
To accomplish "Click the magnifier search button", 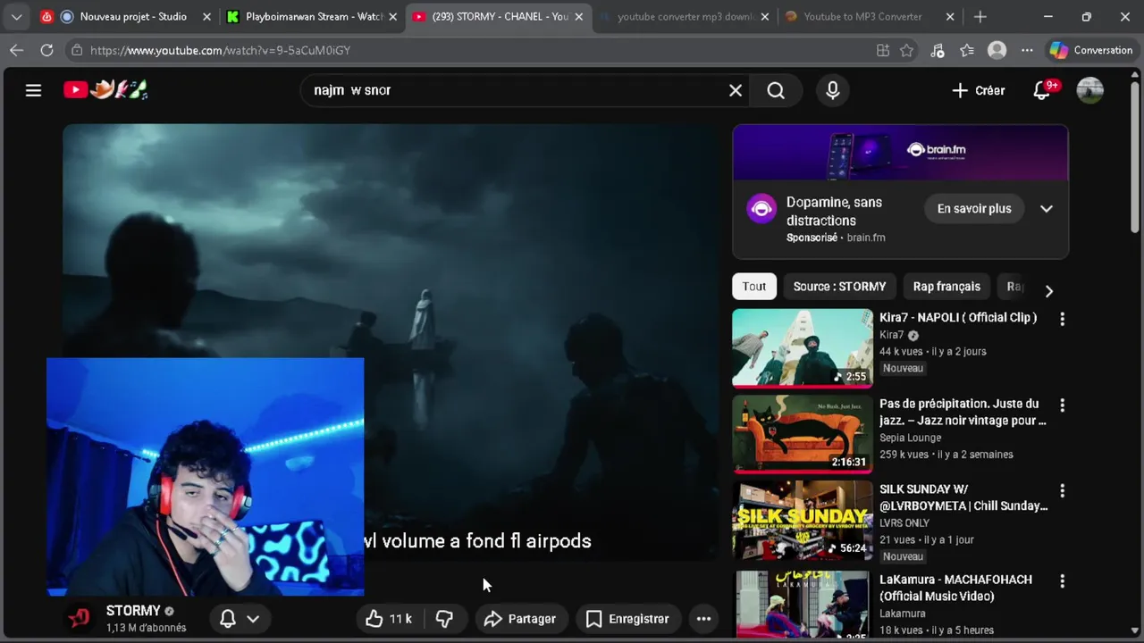I will click(776, 90).
